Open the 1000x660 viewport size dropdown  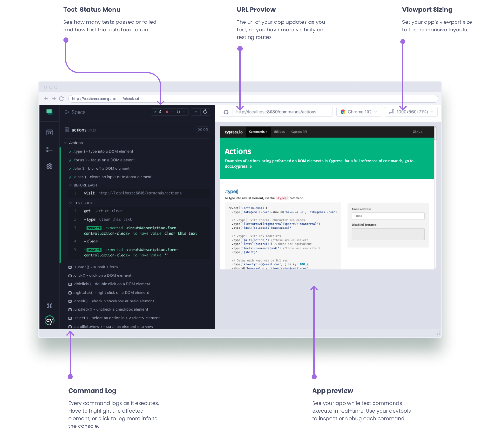411,112
